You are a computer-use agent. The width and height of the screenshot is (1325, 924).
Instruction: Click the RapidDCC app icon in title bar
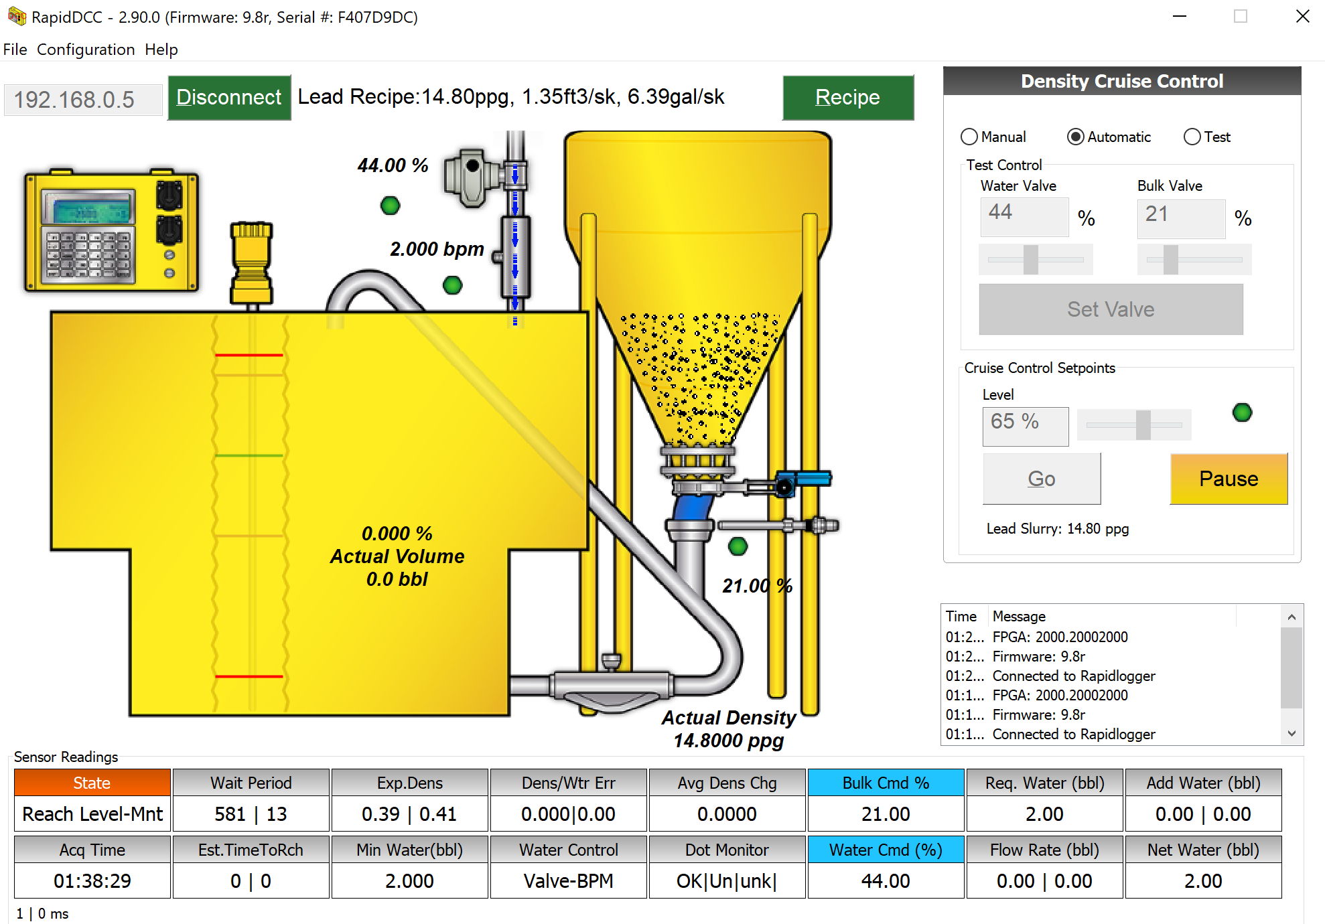click(17, 17)
